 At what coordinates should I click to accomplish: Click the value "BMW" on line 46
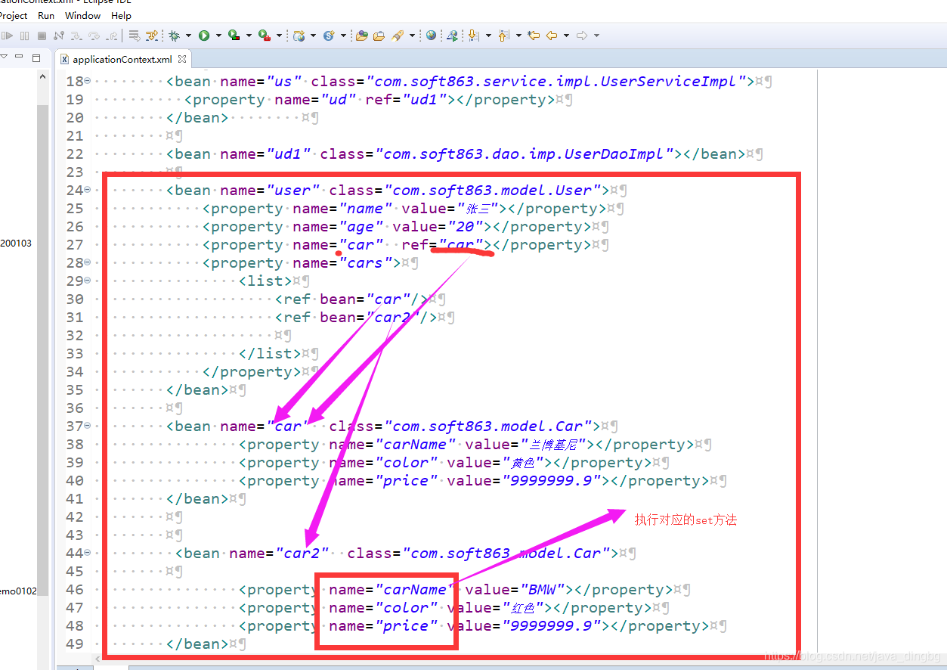click(543, 590)
